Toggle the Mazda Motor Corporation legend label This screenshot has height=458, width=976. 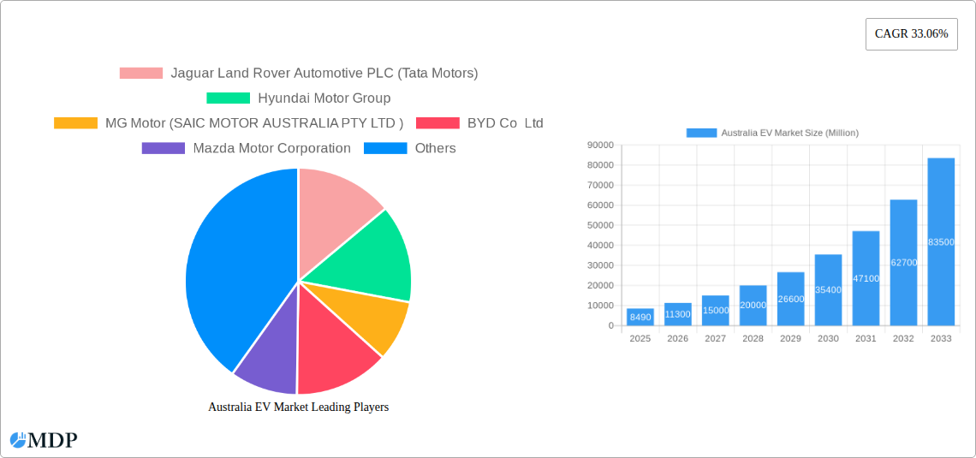272,148
